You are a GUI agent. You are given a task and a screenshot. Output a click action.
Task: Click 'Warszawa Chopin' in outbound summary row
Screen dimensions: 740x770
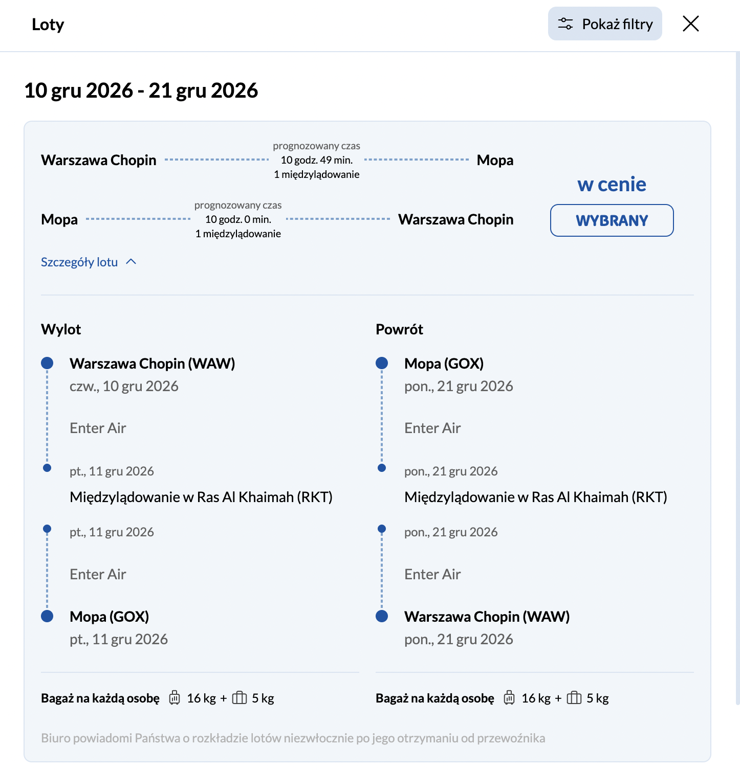(x=99, y=160)
